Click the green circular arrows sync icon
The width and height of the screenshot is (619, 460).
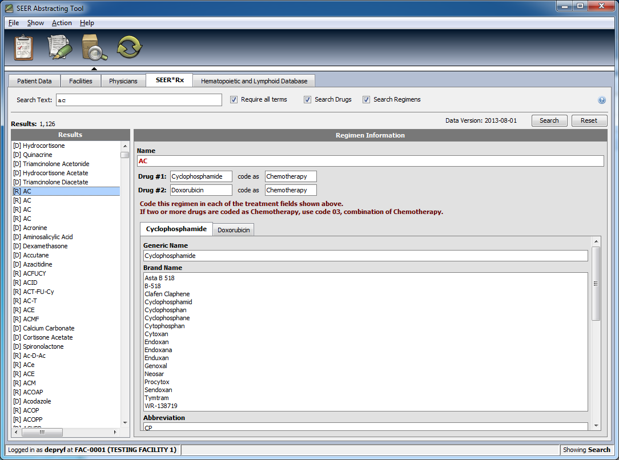tap(129, 47)
